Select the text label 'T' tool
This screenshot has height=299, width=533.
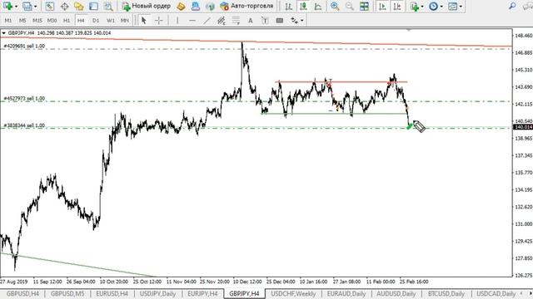[x=265, y=21]
